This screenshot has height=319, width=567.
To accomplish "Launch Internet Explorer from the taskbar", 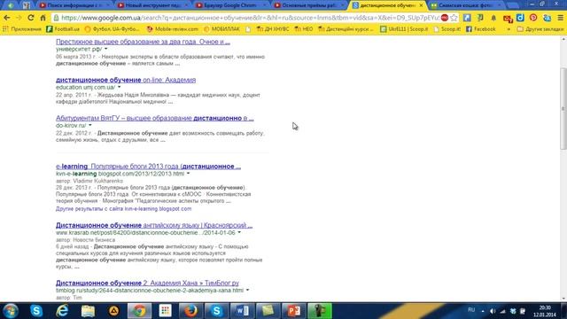I will (62, 311).
